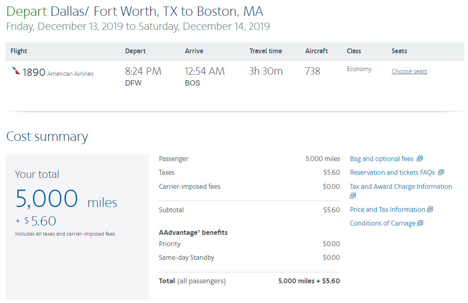The height and width of the screenshot is (303, 468).
Task: Click the 8:24 PM departure time
Action: [x=143, y=71]
